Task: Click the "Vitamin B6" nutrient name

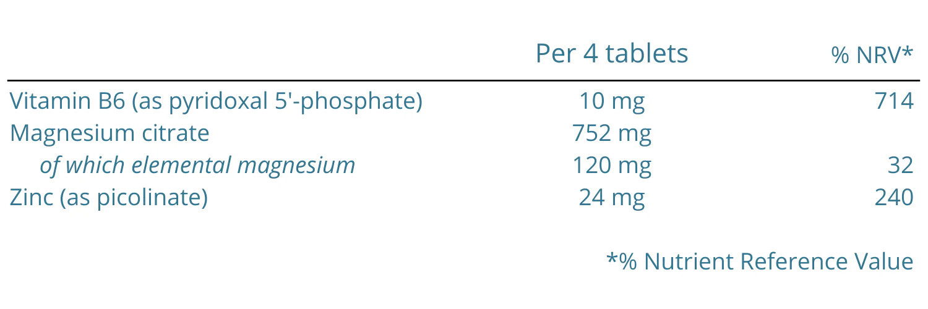Action: [x=66, y=101]
